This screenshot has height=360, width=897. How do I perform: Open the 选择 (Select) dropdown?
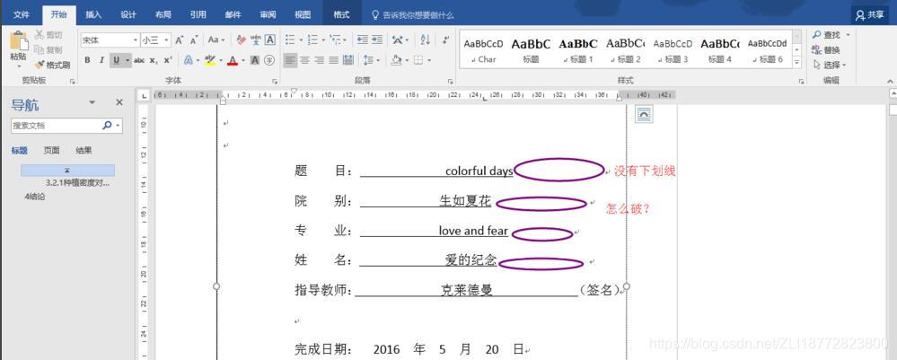pos(829,66)
